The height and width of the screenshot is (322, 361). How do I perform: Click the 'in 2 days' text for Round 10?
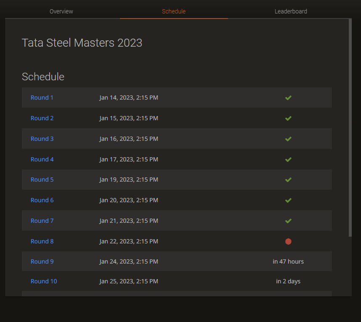pos(288,281)
